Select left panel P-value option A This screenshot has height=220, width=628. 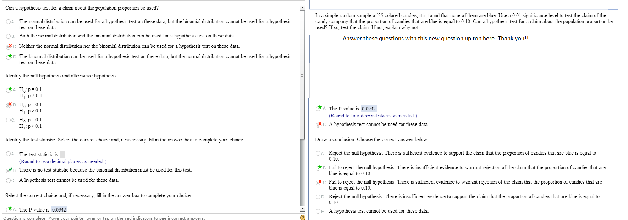coord(8,209)
